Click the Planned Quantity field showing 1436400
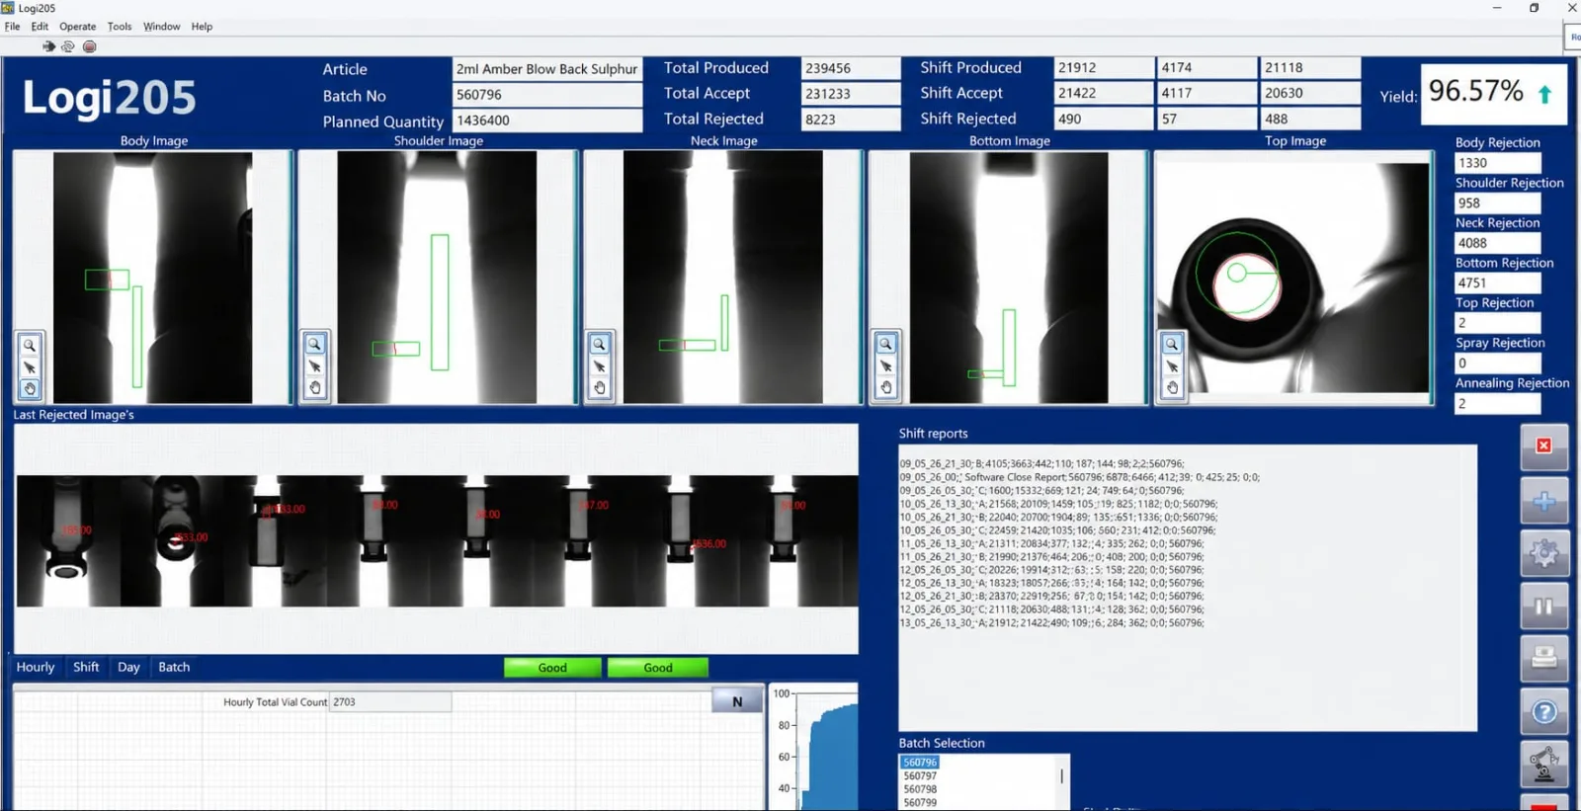The height and width of the screenshot is (811, 1581). tap(547, 121)
